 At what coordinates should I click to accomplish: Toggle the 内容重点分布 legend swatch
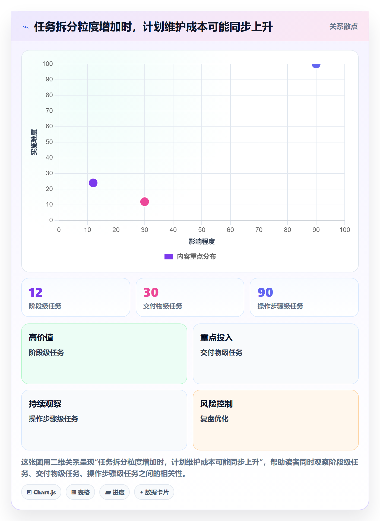pyautogui.click(x=169, y=257)
